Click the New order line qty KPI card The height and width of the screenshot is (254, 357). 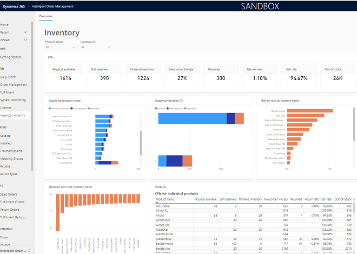[x=182, y=77]
